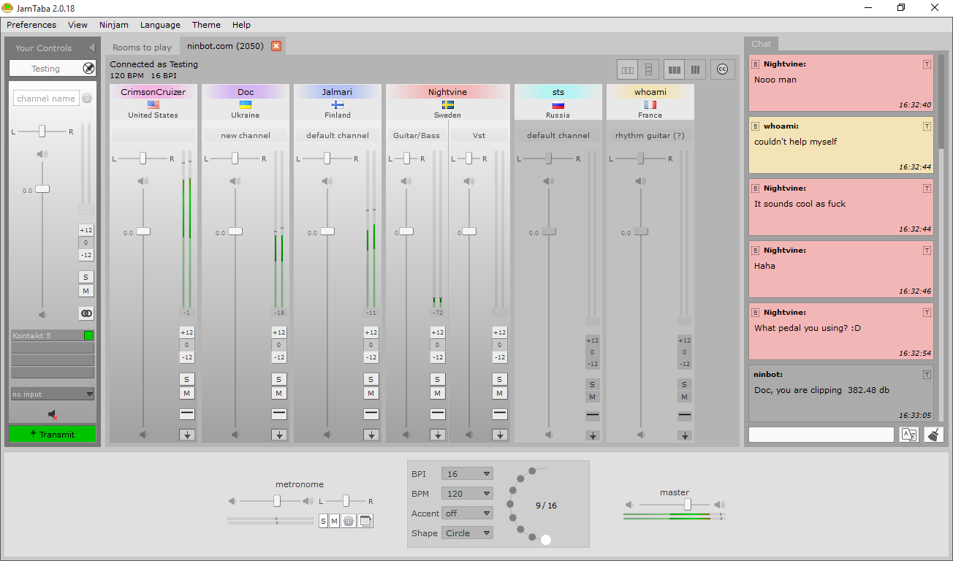
Task: Click the pin icon beside Testing name
Action: coord(88,69)
